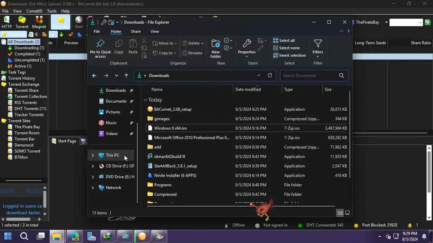Expand the Network tree node
This screenshot has width=433, height=243.
[x=93, y=188]
